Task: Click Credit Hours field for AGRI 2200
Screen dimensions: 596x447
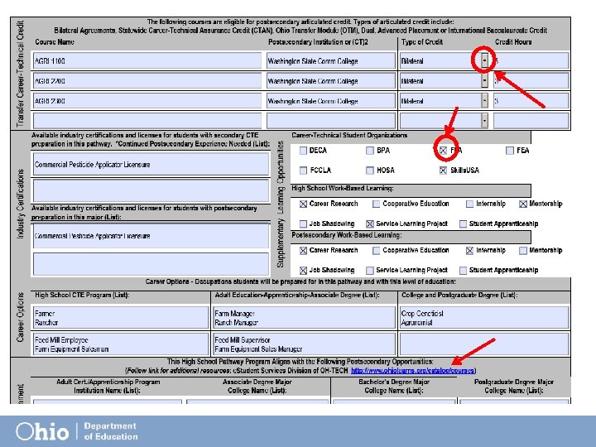Action: 531,80
